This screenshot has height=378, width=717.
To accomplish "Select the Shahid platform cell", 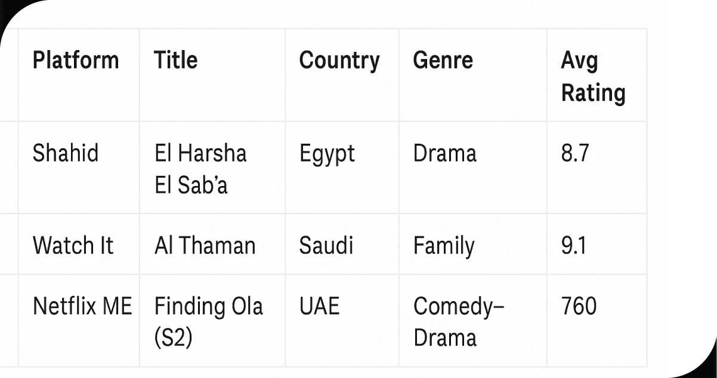I will point(66,154).
